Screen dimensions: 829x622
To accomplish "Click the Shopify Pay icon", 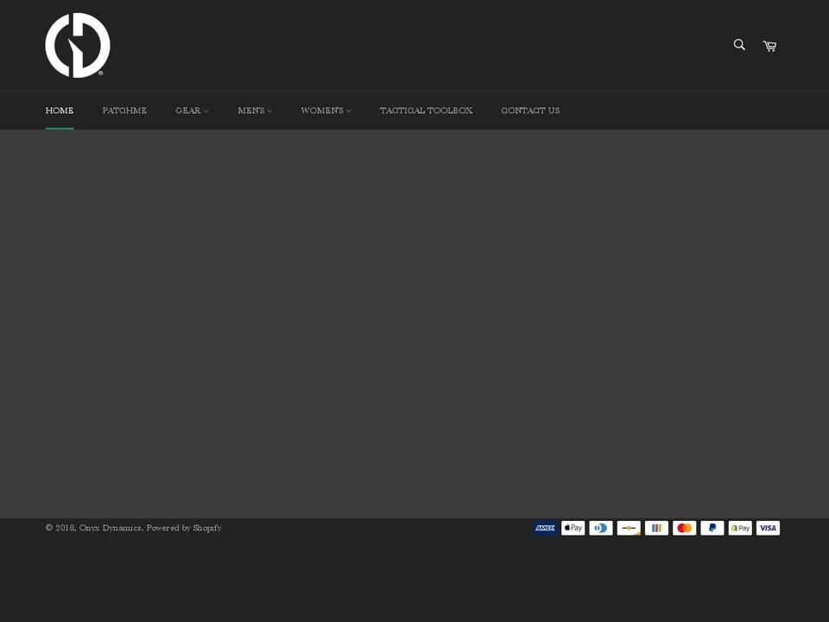I will click(740, 528).
